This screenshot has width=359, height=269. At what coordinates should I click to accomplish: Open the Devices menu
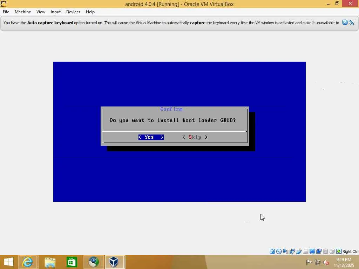[73, 12]
